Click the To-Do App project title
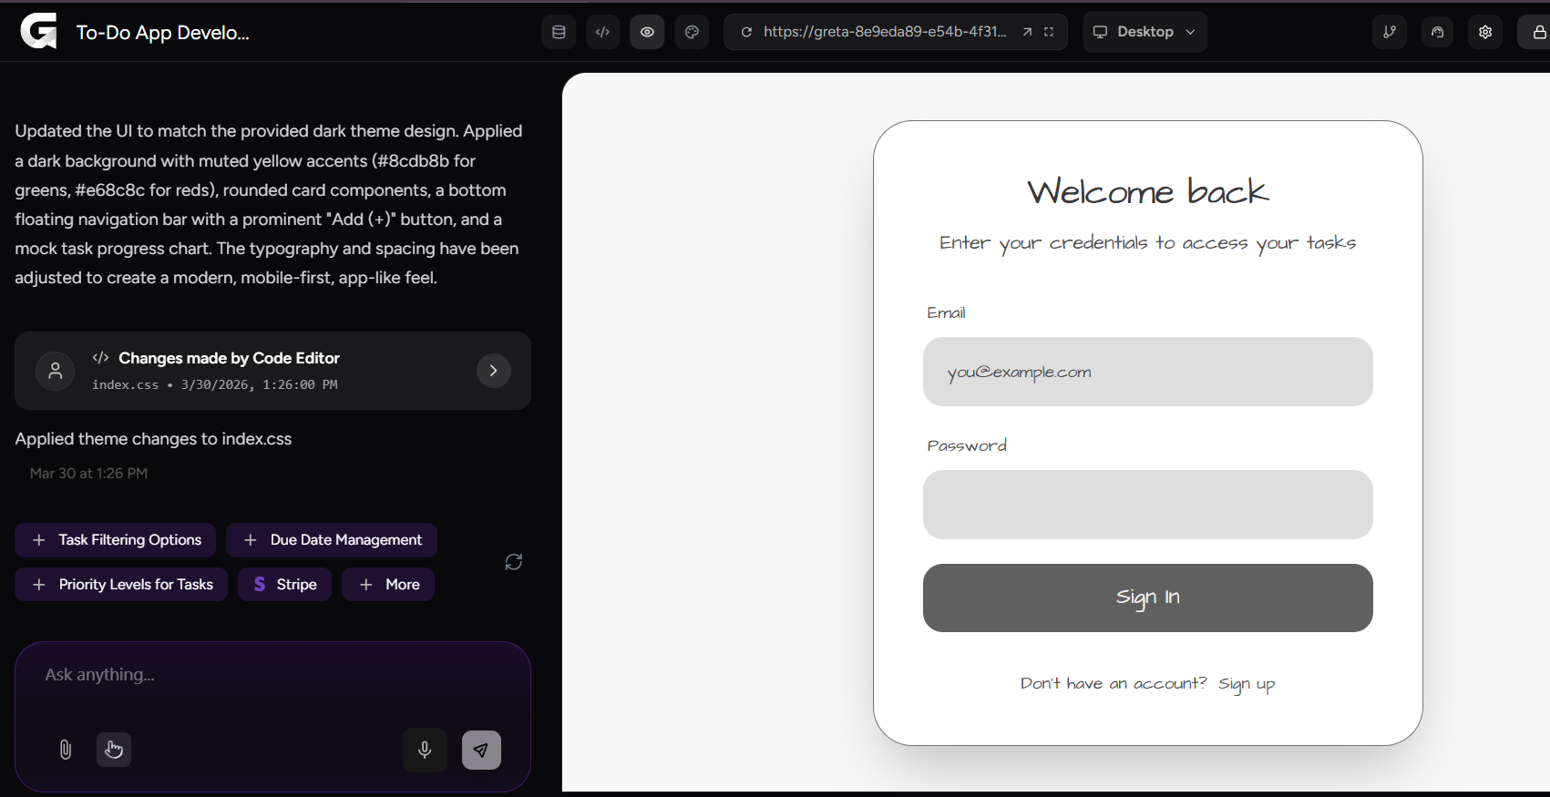1550x797 pixels. coord(162,33)
